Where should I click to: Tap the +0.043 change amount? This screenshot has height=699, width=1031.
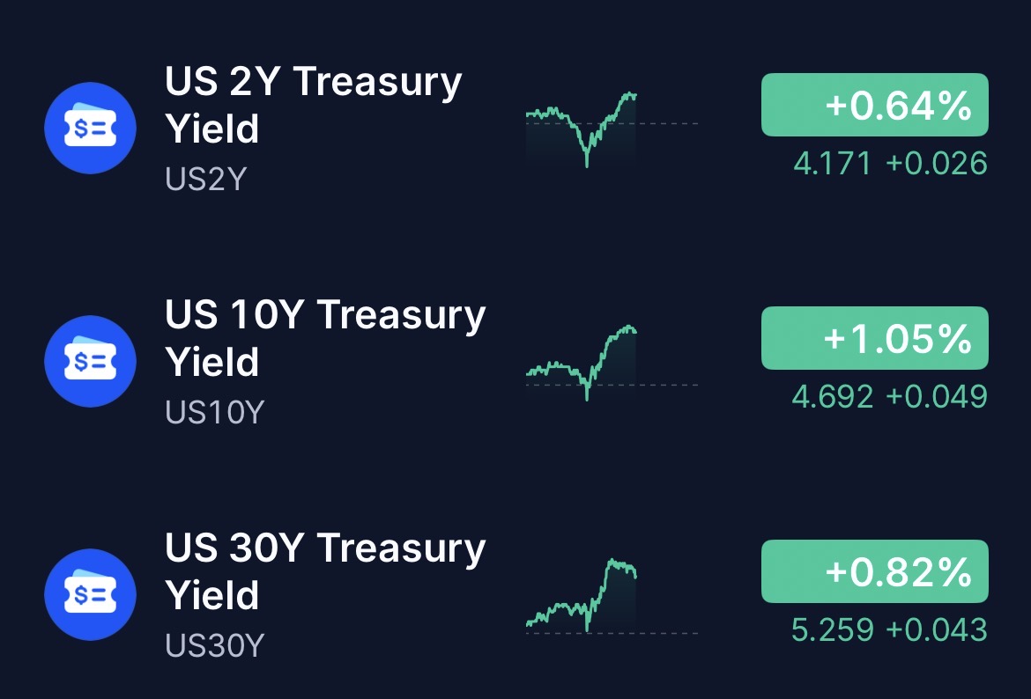[937, 630]
